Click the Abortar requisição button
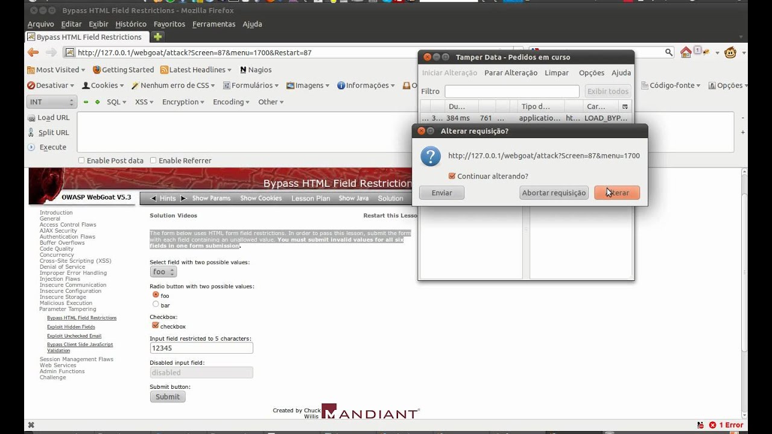 [554, 193]
